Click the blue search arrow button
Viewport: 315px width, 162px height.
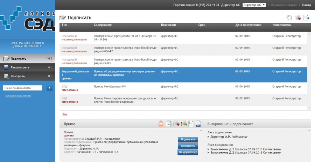tap(49, 88)
